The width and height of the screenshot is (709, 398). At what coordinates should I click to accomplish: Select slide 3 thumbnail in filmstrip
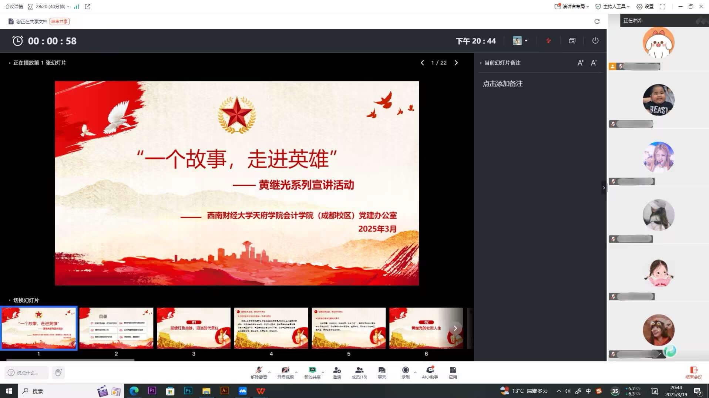pyautogui.click(x=194, y=328)
